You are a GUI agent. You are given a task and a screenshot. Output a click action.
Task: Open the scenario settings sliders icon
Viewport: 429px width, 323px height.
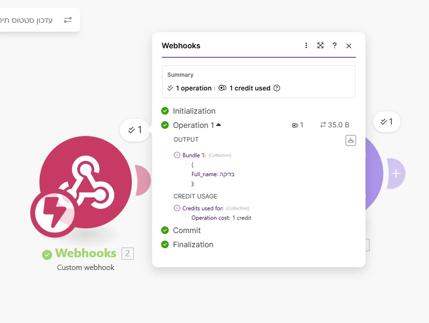(68, 20)
